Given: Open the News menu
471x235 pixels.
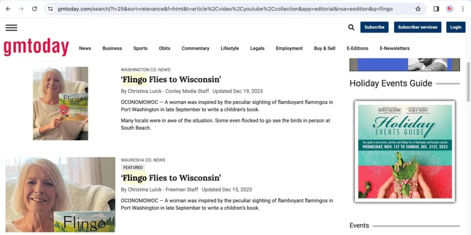Looking at the screenshot, I should point(85,48).
